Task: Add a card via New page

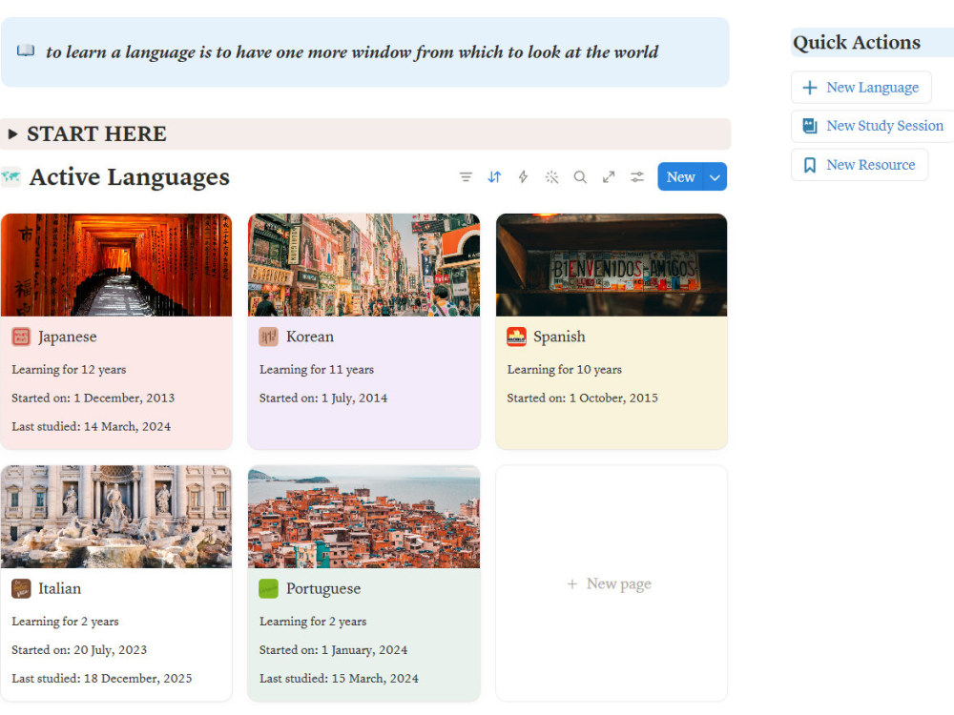Action: (x=610, y=583)
